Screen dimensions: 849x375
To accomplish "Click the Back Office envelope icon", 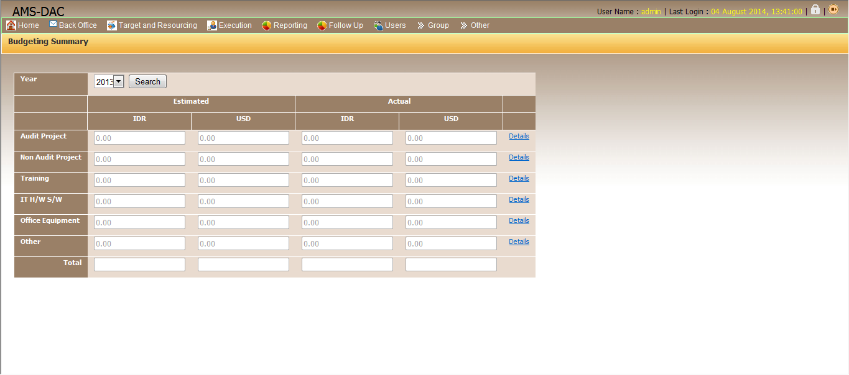I will (x=53, y=25).
